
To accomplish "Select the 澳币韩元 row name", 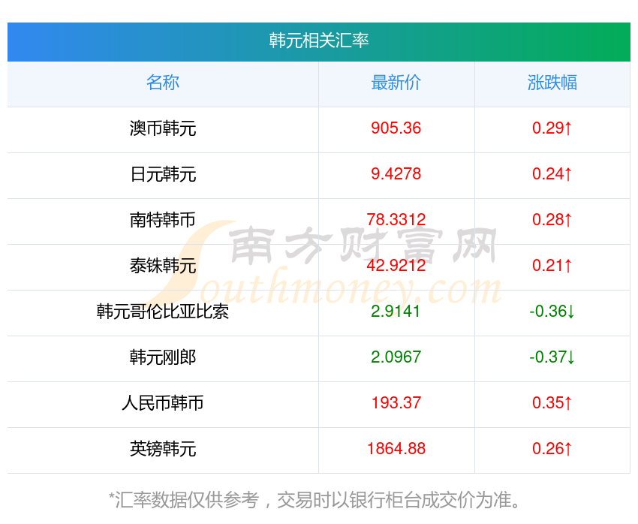I will [163, 128].
